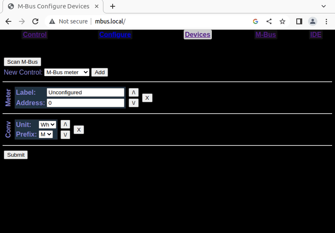Open the browser side panel
The image size is (335, 233).
coord(299,21)
